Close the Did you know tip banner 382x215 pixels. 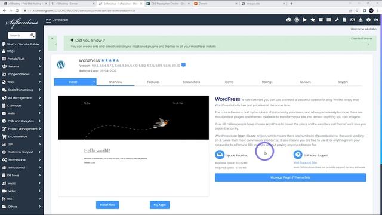(x=52, y=38)
